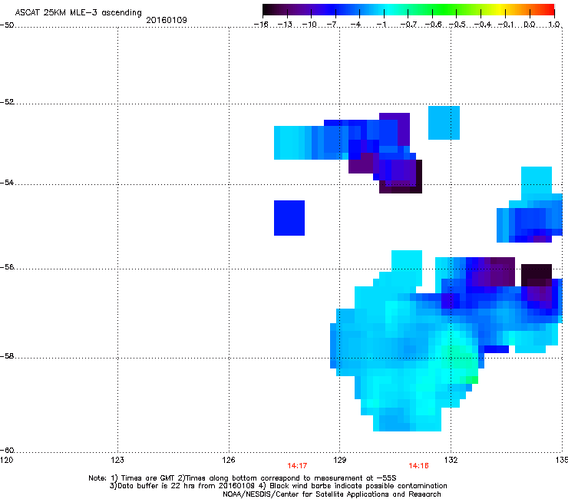The image size is (568, 499).
Task: Select the date label '20160109' under the title
Action: pos(167,20)
